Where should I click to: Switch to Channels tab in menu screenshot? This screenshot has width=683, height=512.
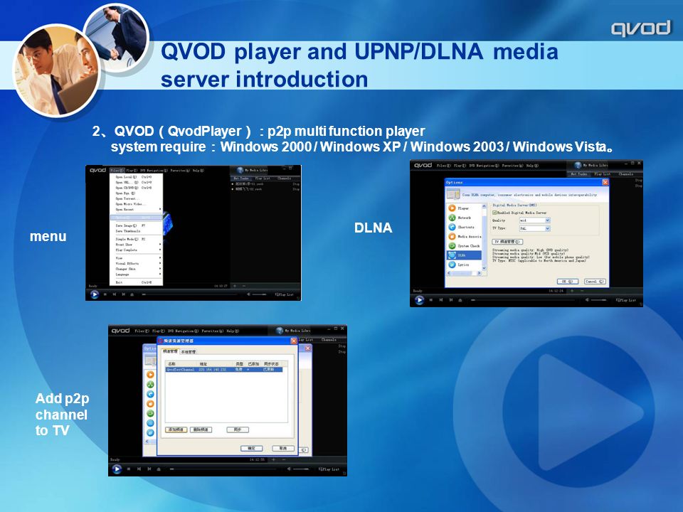(284, 178)
